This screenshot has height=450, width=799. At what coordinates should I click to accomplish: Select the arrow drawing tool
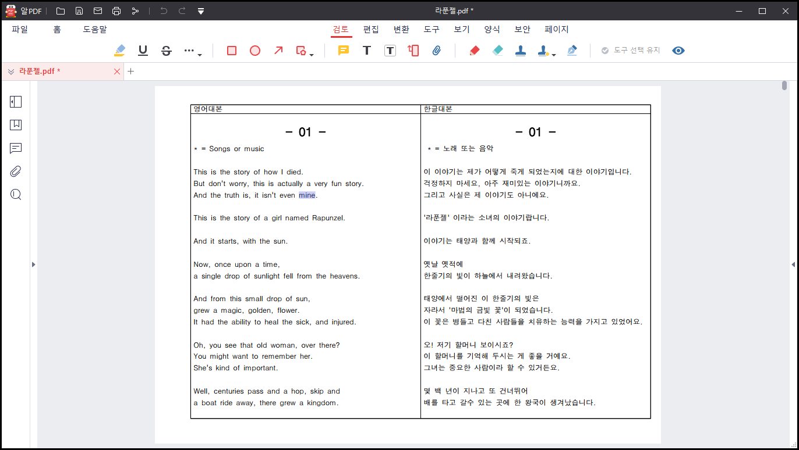pos(278,51)
